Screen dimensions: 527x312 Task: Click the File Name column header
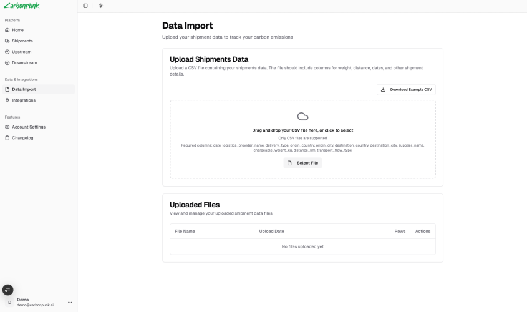[185, 232]
